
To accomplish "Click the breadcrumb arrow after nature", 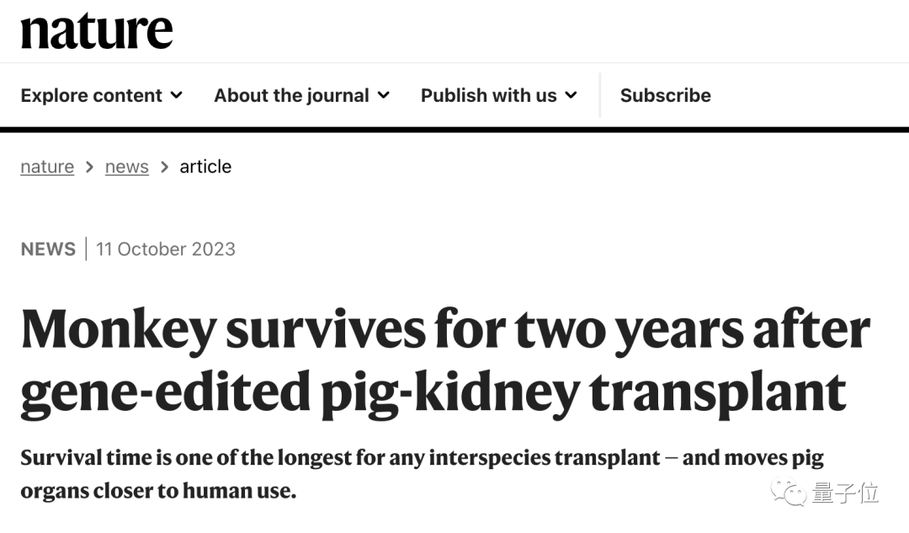I will (x=89, y=167).
